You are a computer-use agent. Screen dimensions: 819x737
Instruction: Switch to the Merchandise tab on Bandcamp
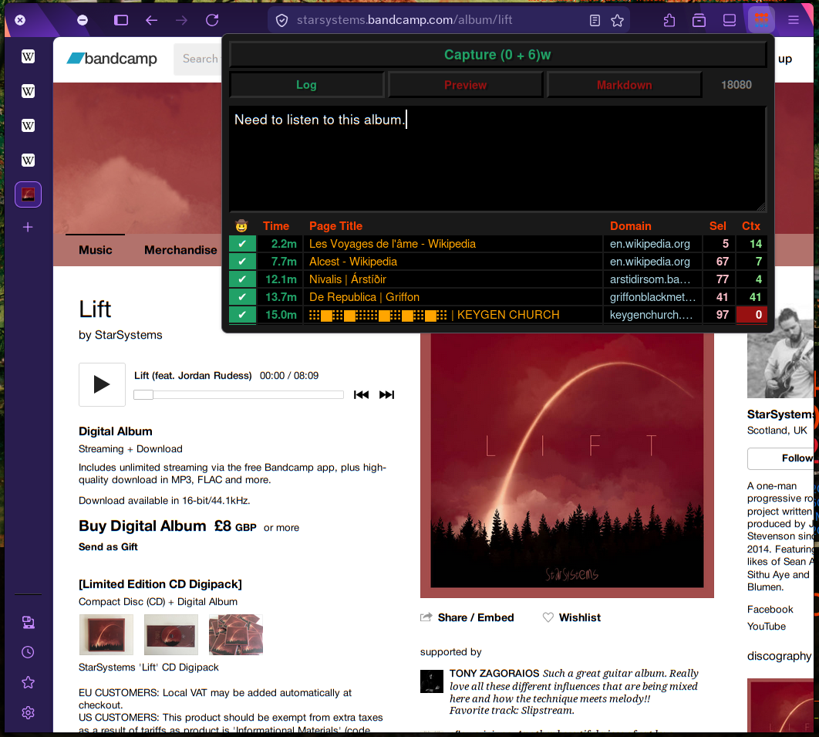180,250
